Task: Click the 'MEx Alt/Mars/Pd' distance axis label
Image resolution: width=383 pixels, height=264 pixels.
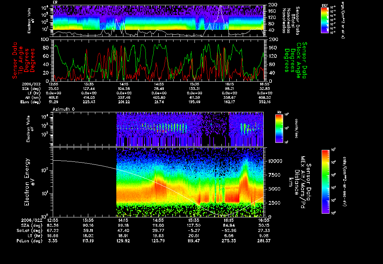Action: (x=303, y=182)
